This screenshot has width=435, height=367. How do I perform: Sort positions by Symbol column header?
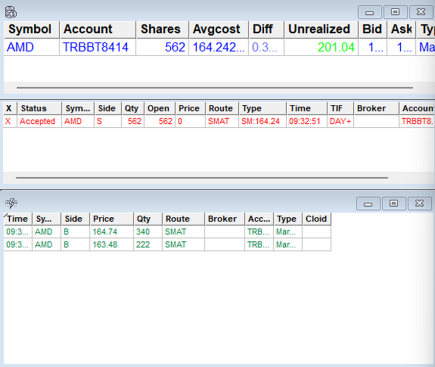31,29
